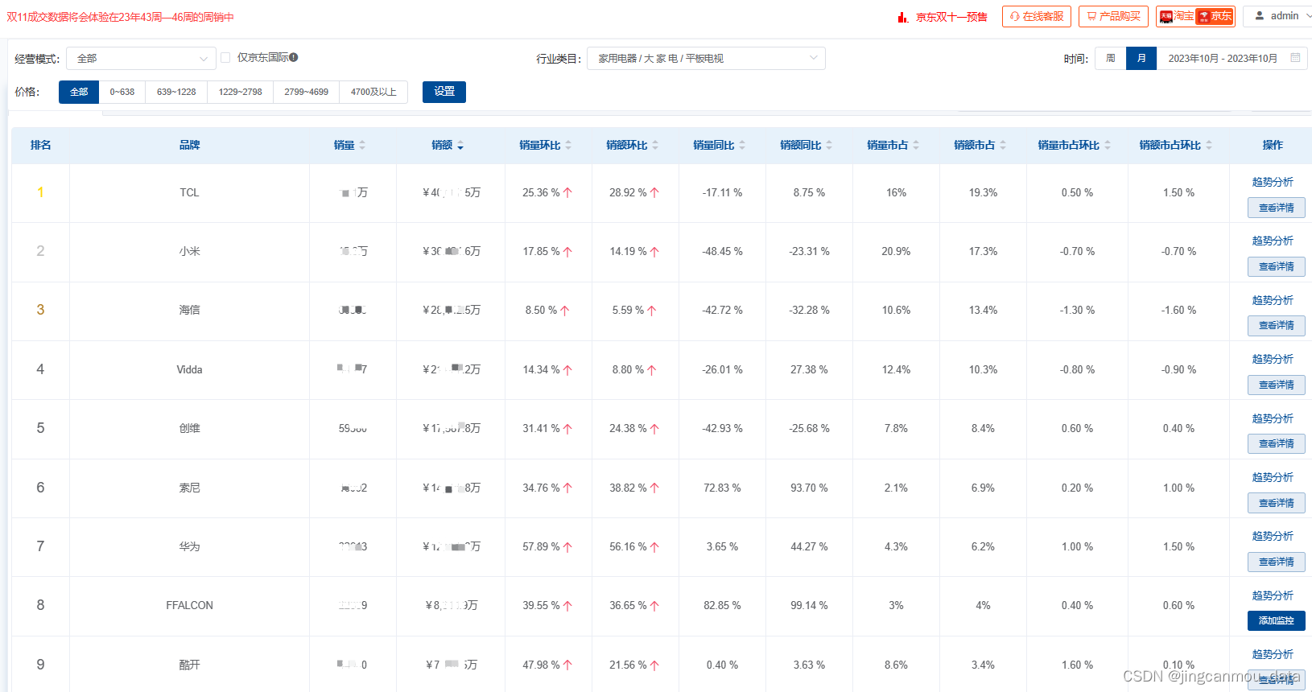Open 趋势分析 for TCL

1273,182
